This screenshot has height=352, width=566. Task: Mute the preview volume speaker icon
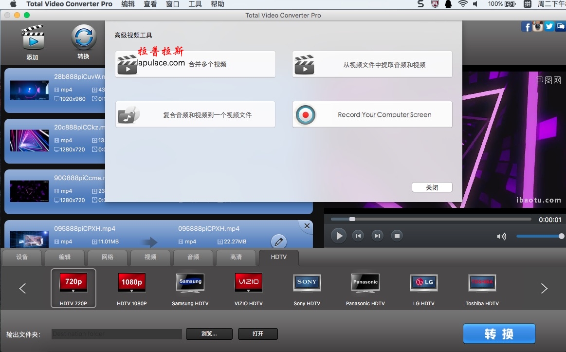pos(501,237)
